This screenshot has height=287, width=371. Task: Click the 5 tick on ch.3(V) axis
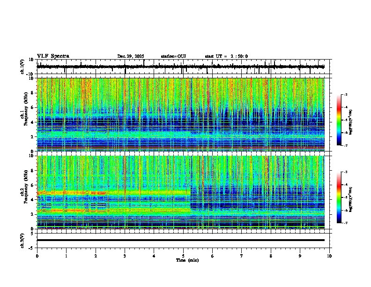[32, 233]
